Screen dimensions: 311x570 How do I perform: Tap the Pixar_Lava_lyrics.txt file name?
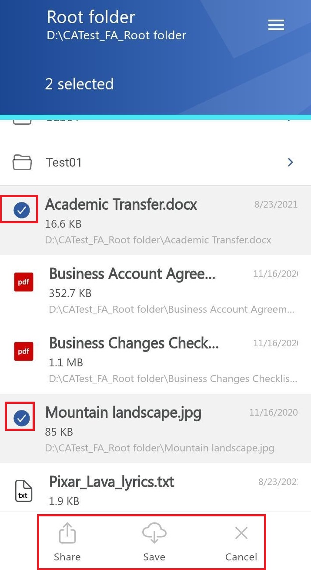(112, 482)
